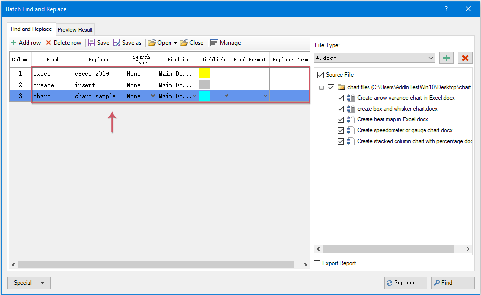This screenshot has height=295, width=481.
Task: Switch to the Preview Result tab
Action: [75, 30]
